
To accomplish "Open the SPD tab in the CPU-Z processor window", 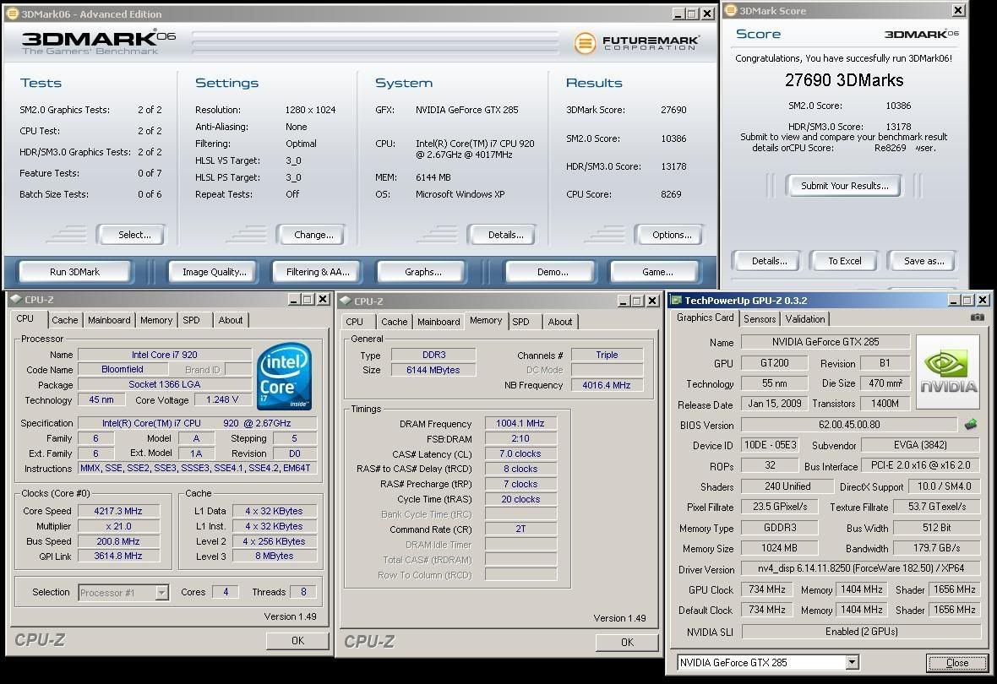I will (x=192, y=320).
